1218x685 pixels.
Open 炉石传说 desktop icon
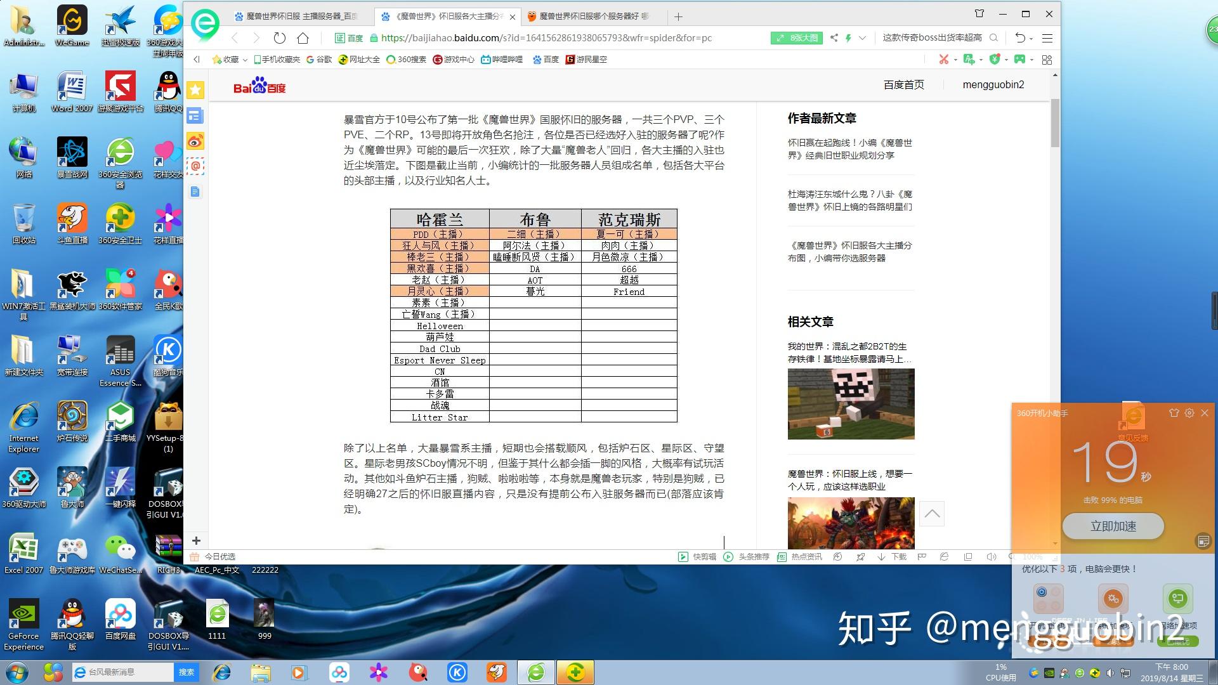tap(72, 421)
